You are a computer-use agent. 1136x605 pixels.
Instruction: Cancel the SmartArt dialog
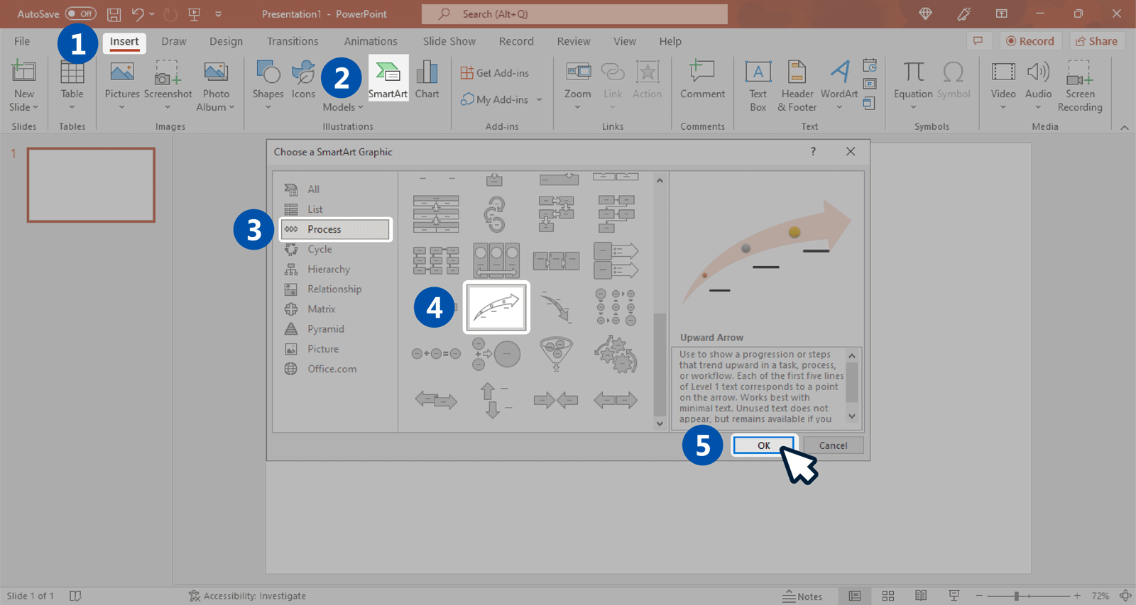click(x=833, y=445)
